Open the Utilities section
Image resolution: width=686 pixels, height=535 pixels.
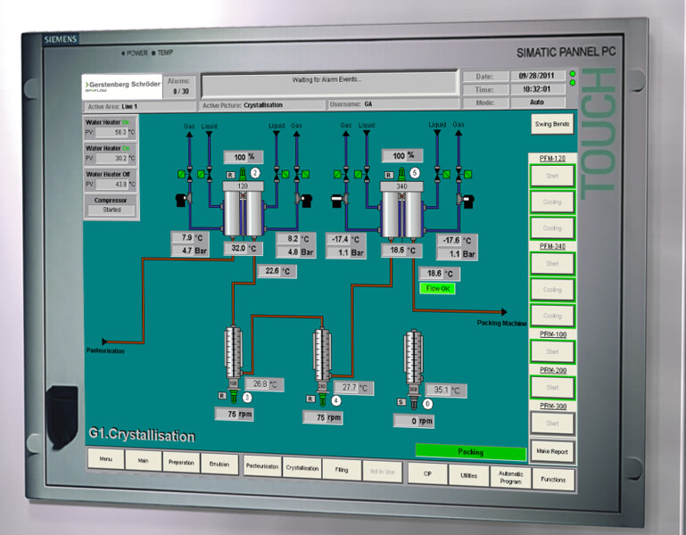pyautogui.click(x=468, y=476)
